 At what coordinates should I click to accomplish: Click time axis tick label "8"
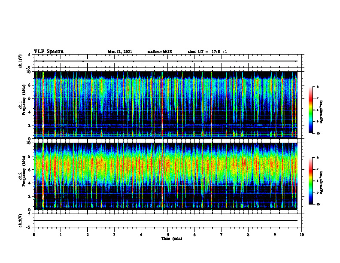click(x=248, y=235)
